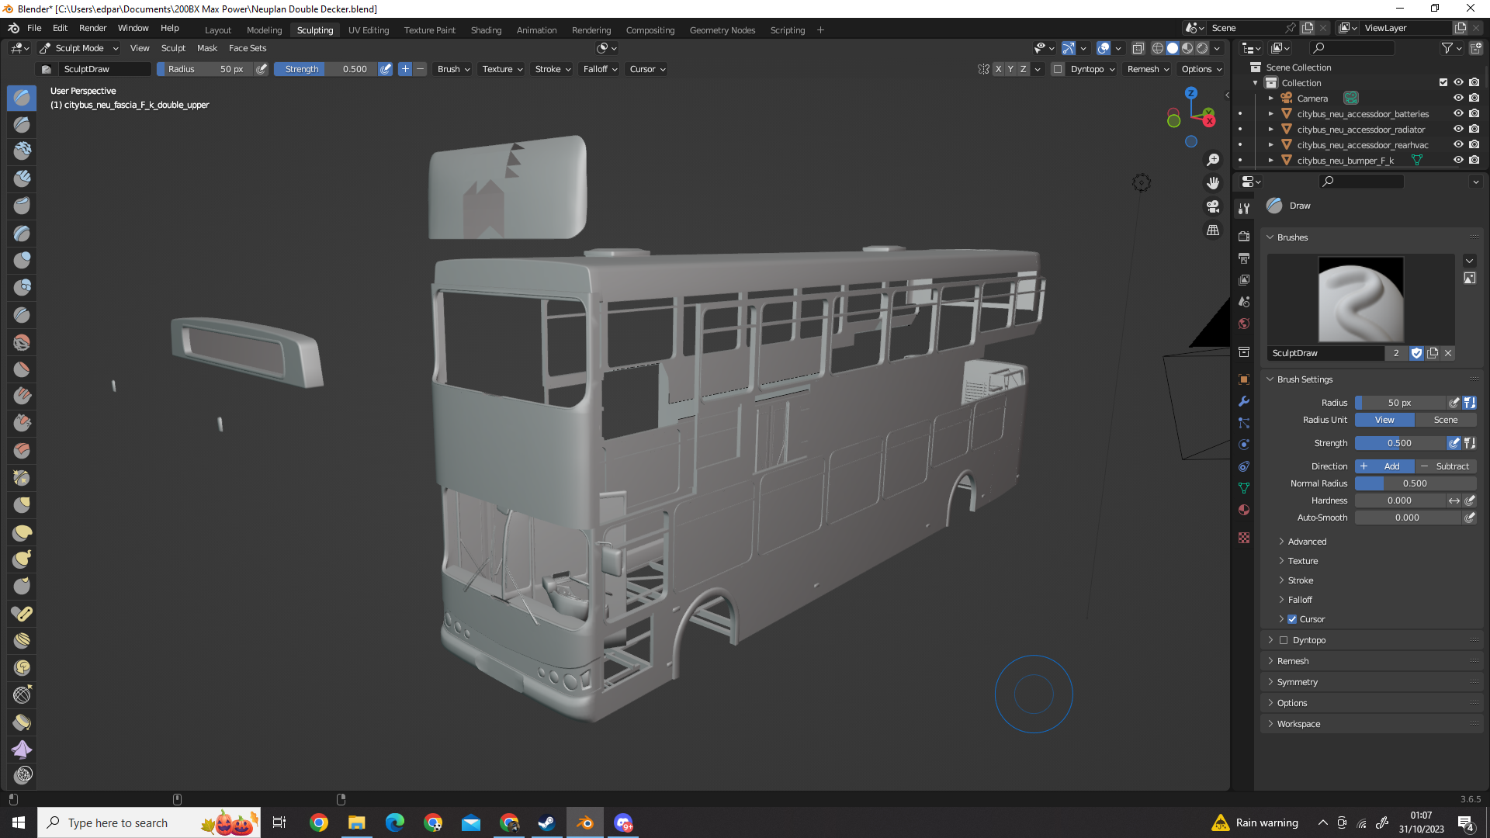Switch to the UV Editing workspace tab

click(x=369, y=30)
